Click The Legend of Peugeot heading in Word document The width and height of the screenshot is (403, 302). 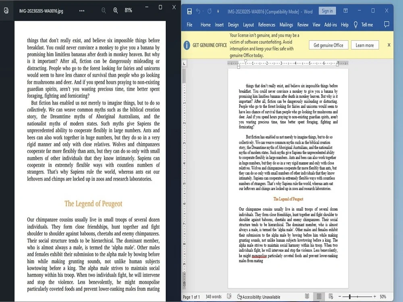pos(288,199)
